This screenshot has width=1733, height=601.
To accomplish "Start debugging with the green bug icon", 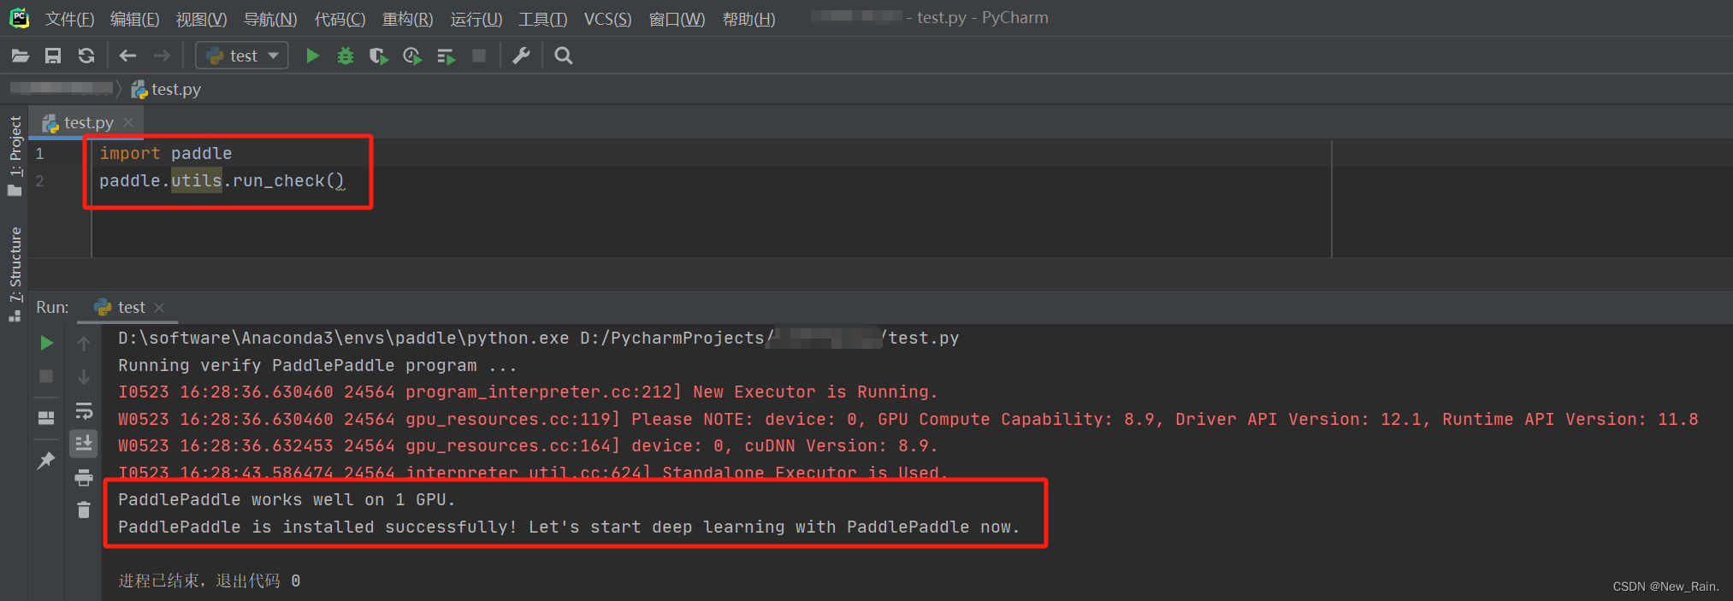I will tap(346, 56).
